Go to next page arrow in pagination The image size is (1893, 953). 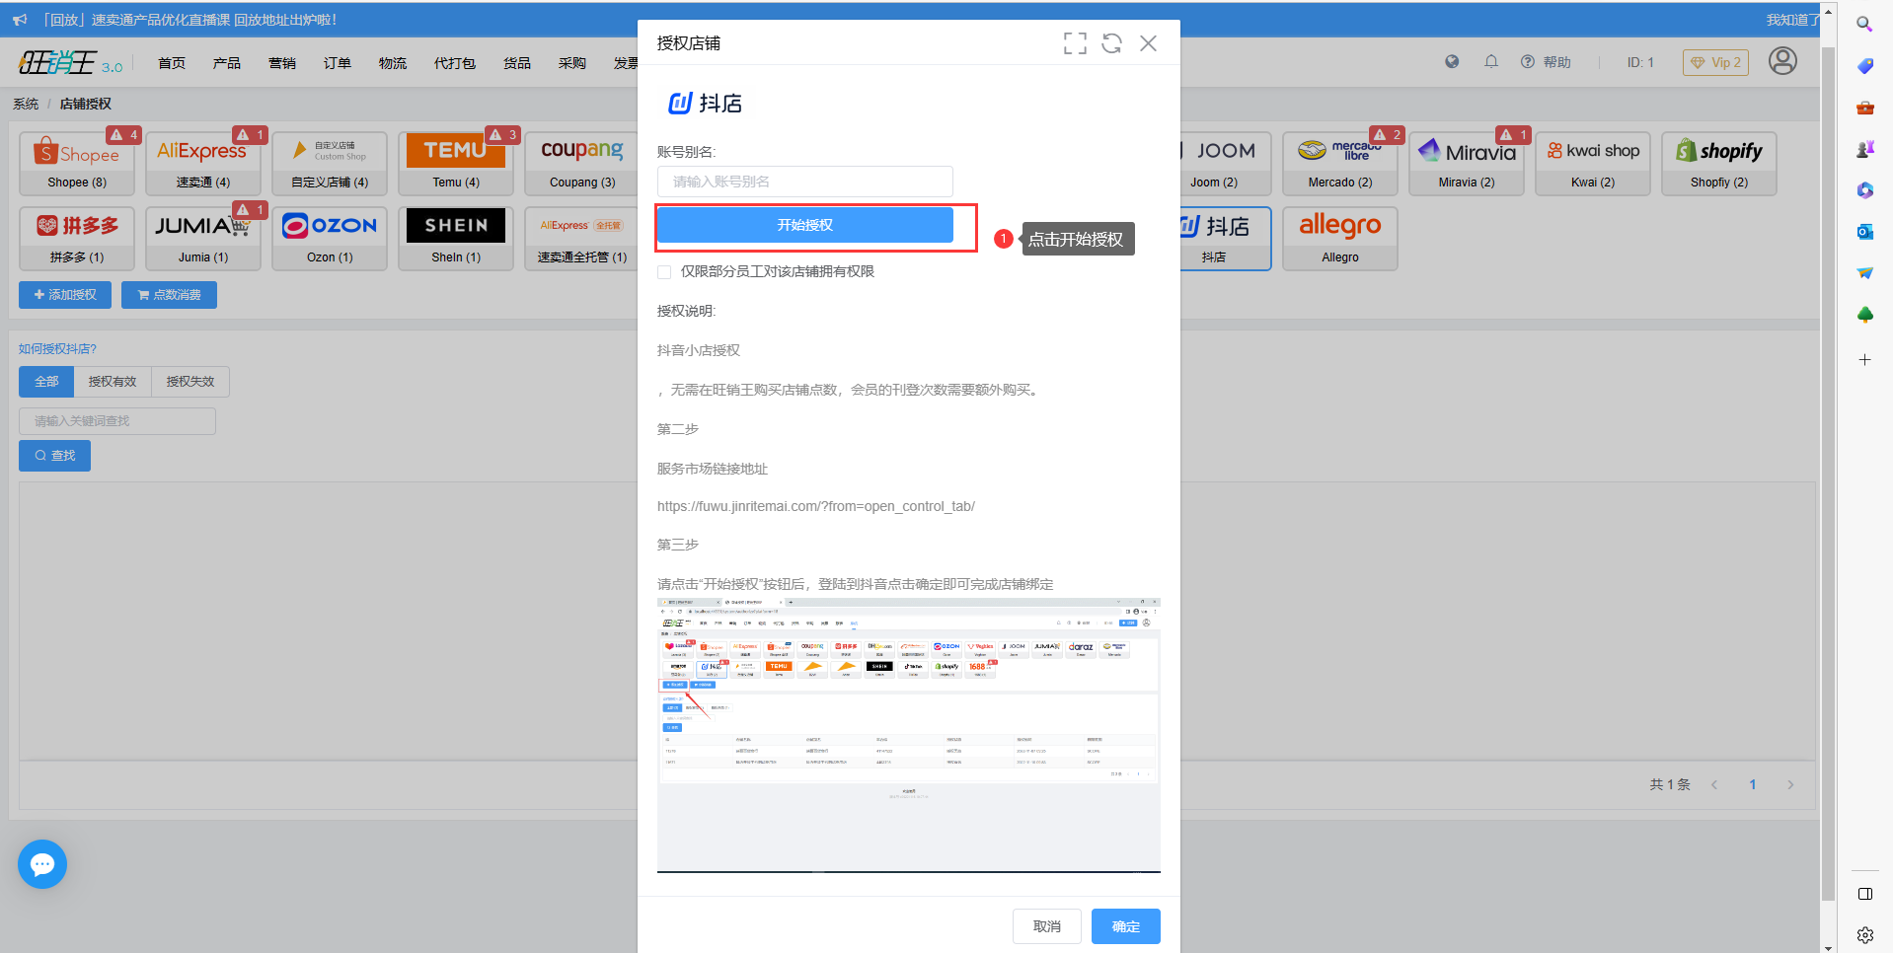tap(1790, 785)
